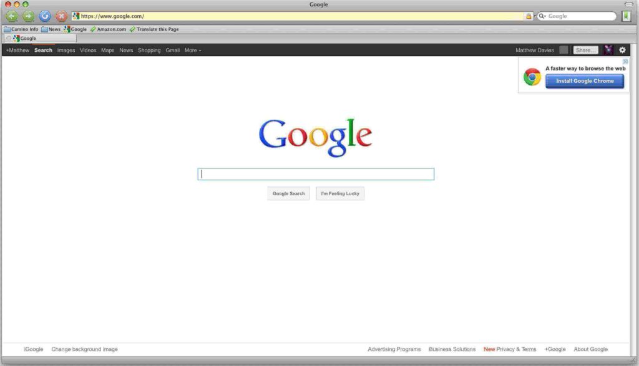
Task: Open Gmail from the Google bar
Action: coord(172,50)
